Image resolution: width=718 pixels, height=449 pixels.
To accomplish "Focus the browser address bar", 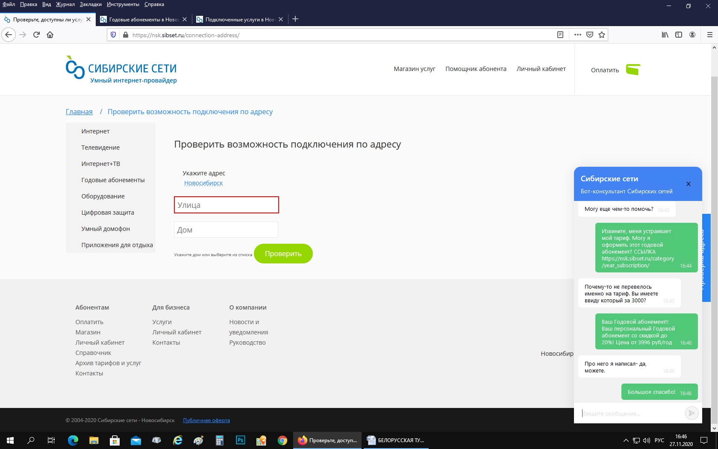I will click(x=342, y=35).
